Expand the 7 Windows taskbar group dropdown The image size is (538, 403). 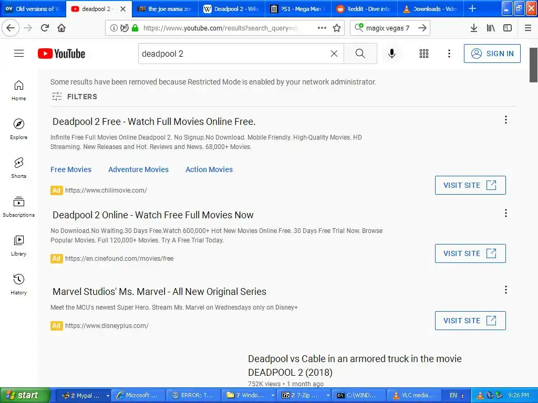coord(273,396)
